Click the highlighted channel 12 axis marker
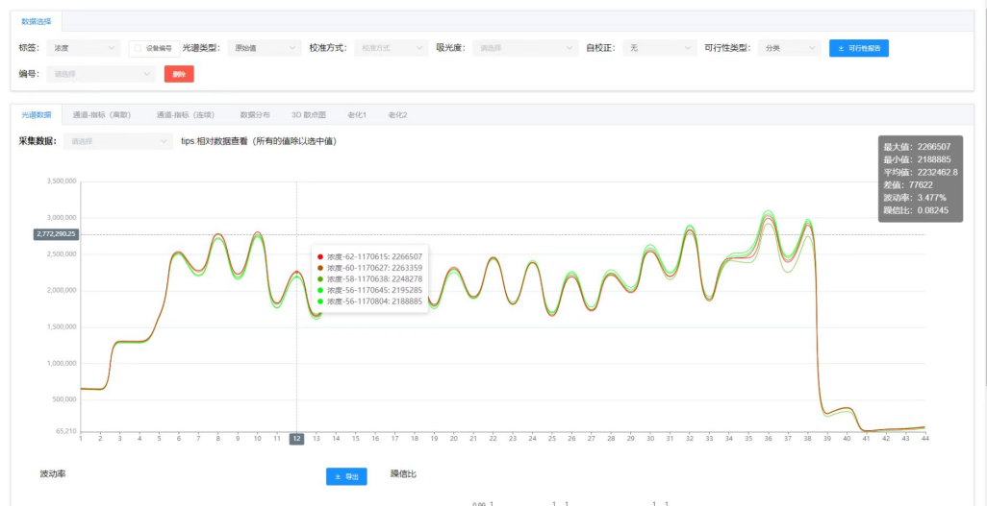 tap(296, 439)
